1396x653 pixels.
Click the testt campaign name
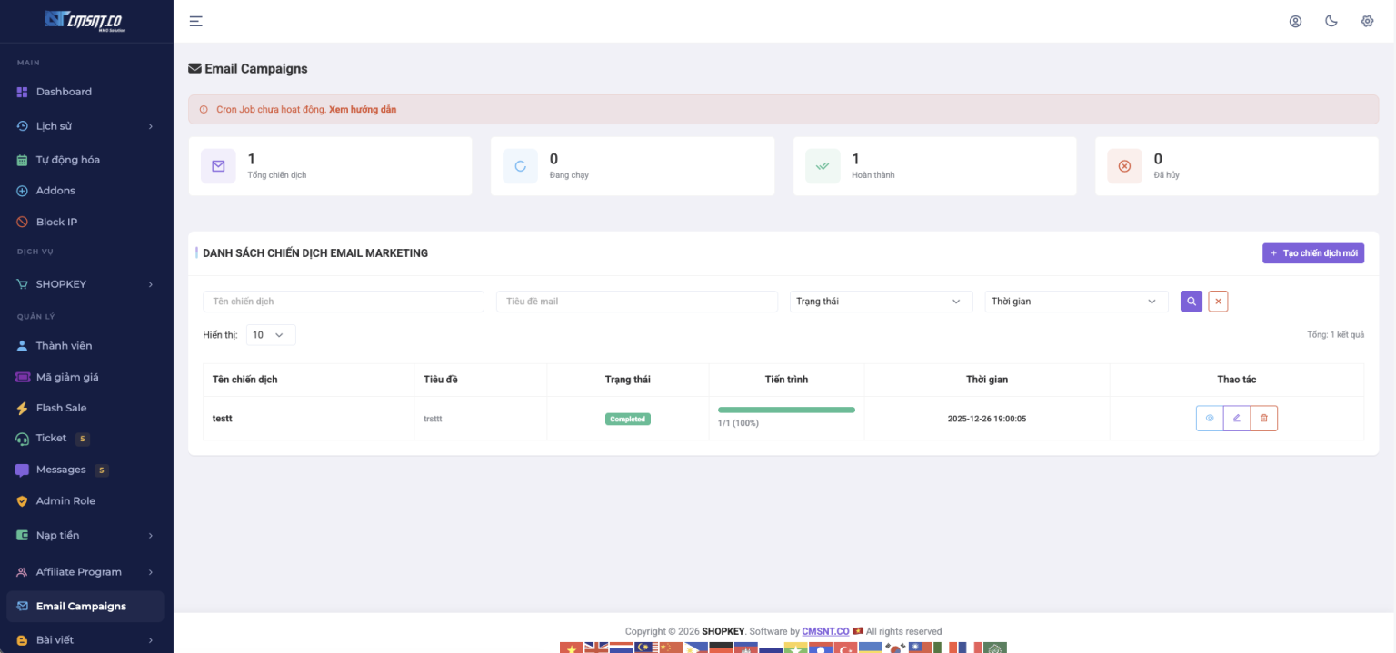(x=223, y=419)
